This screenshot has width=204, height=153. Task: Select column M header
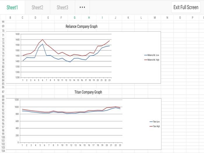coord(154,17)
